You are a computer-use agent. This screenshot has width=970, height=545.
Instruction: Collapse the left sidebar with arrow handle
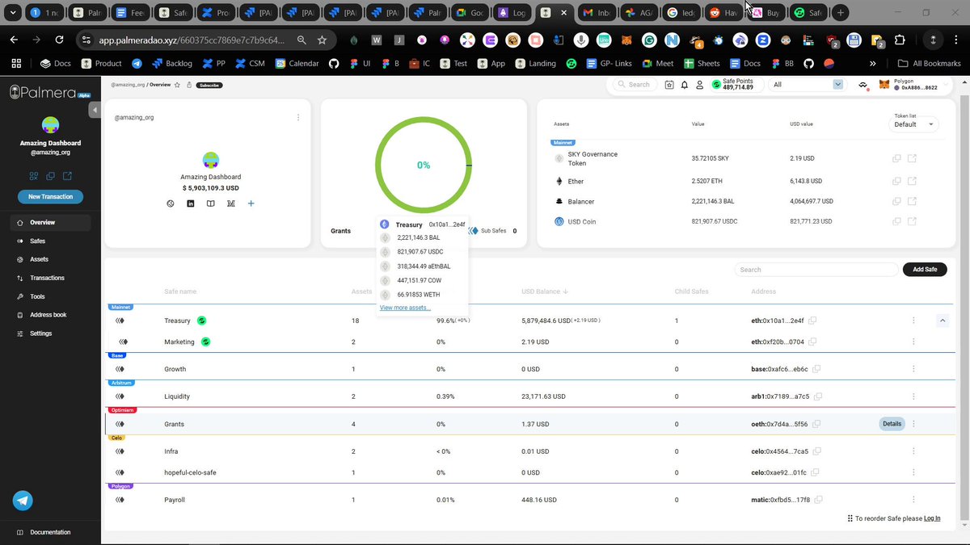[x=95, y=110]
